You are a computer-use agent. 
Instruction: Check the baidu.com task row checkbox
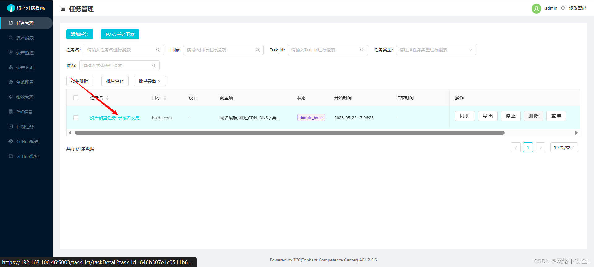[x=76, y=118]
